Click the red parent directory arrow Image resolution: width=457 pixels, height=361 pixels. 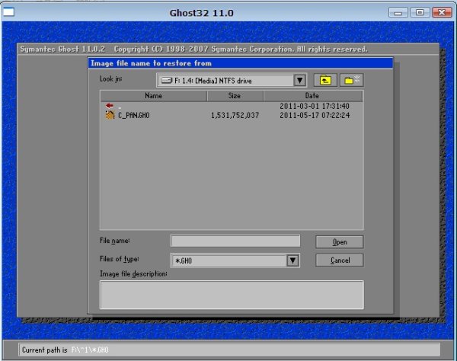[109, 106]
